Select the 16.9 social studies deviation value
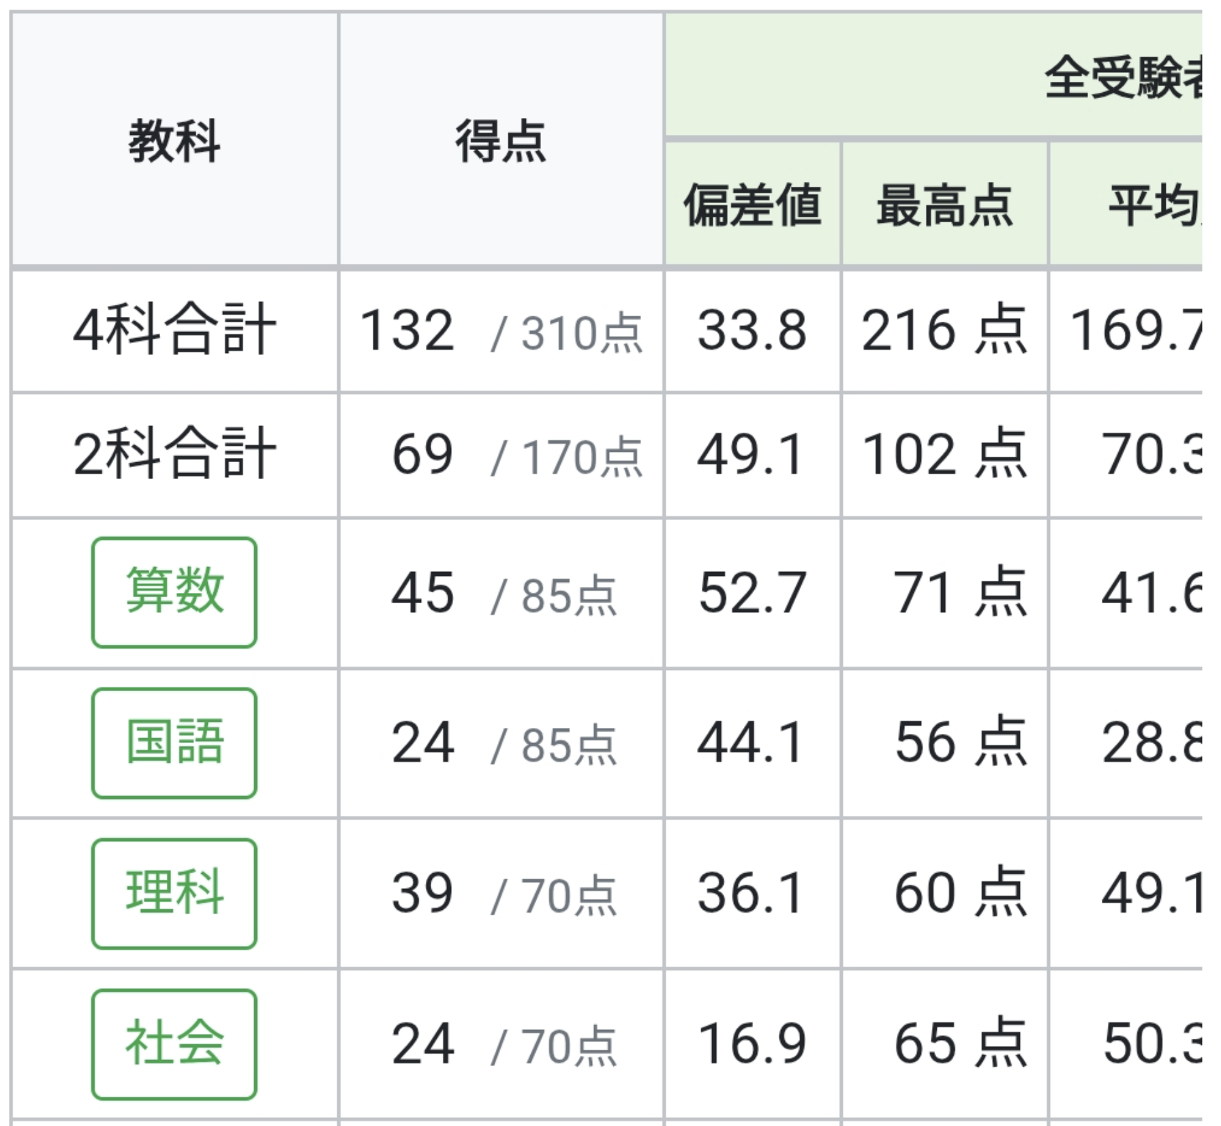This screenshot has width=1221, height=1126. (x=752, y=1044)
